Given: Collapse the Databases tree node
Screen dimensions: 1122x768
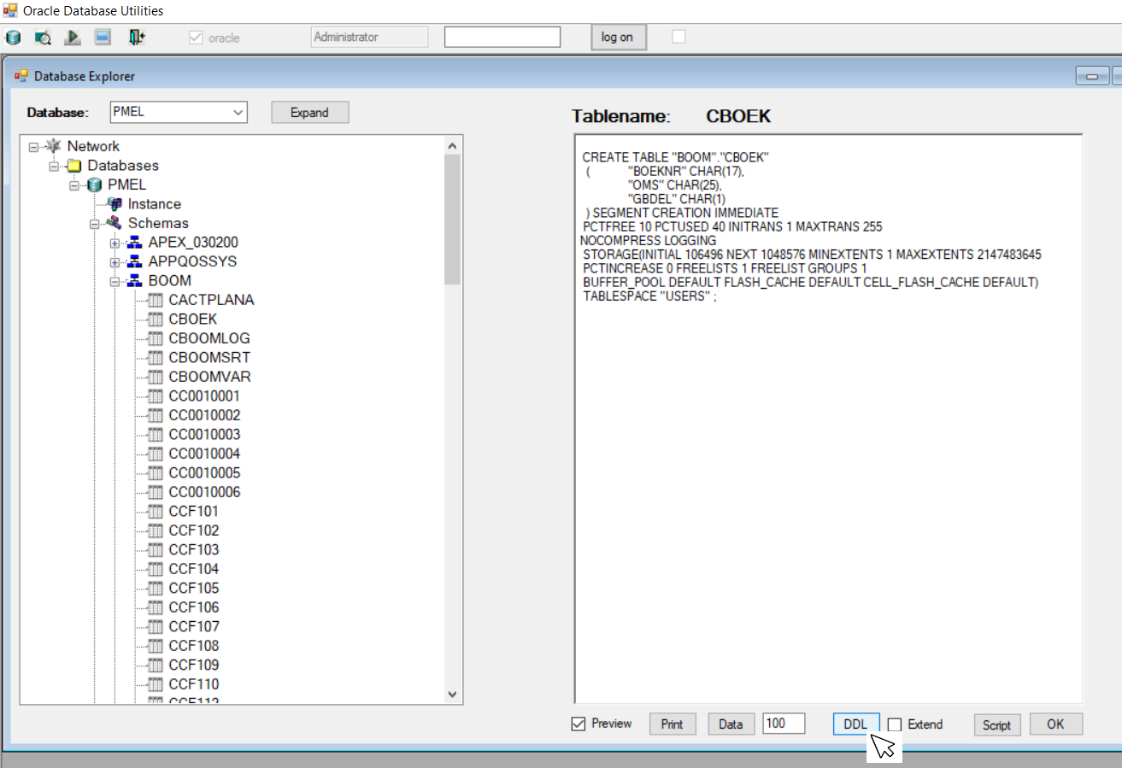Looking at the screenshot, I should (x=54, y=166).
